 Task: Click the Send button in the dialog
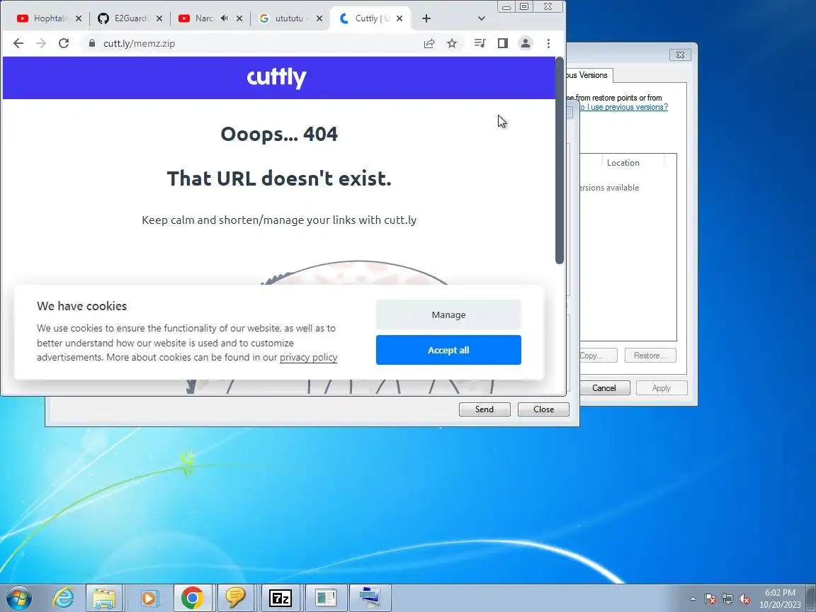[x=484, y=409]
